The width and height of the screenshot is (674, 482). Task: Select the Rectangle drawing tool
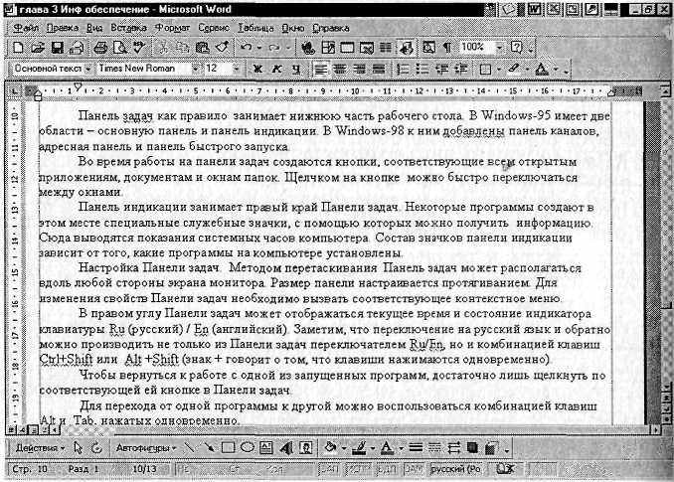tap(228, 447)
